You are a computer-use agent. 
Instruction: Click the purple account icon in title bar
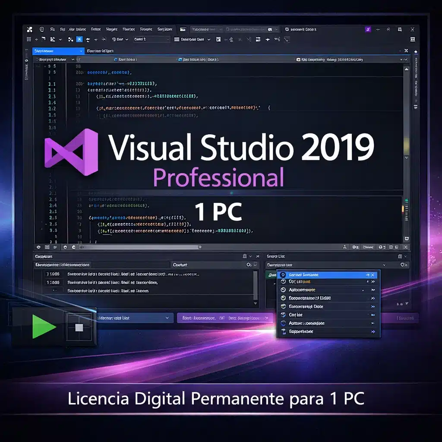coord(368,30)
